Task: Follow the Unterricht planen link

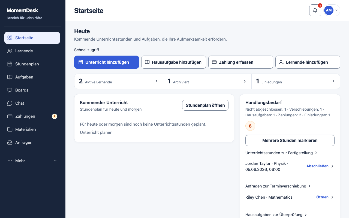Action: click(96, 132)
